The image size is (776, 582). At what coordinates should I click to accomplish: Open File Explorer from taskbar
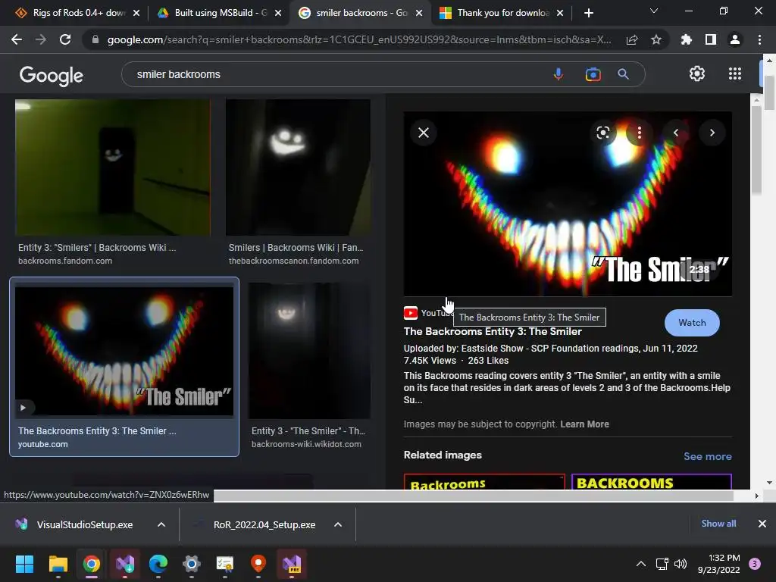click(x=58, y=564)
